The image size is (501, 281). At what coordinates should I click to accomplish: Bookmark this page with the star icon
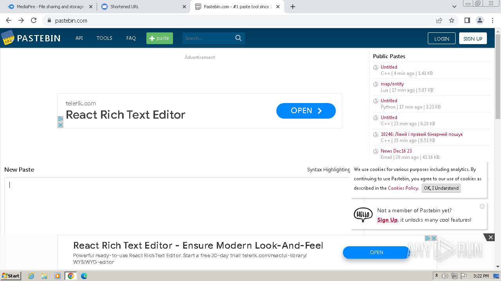click(452, 20)
